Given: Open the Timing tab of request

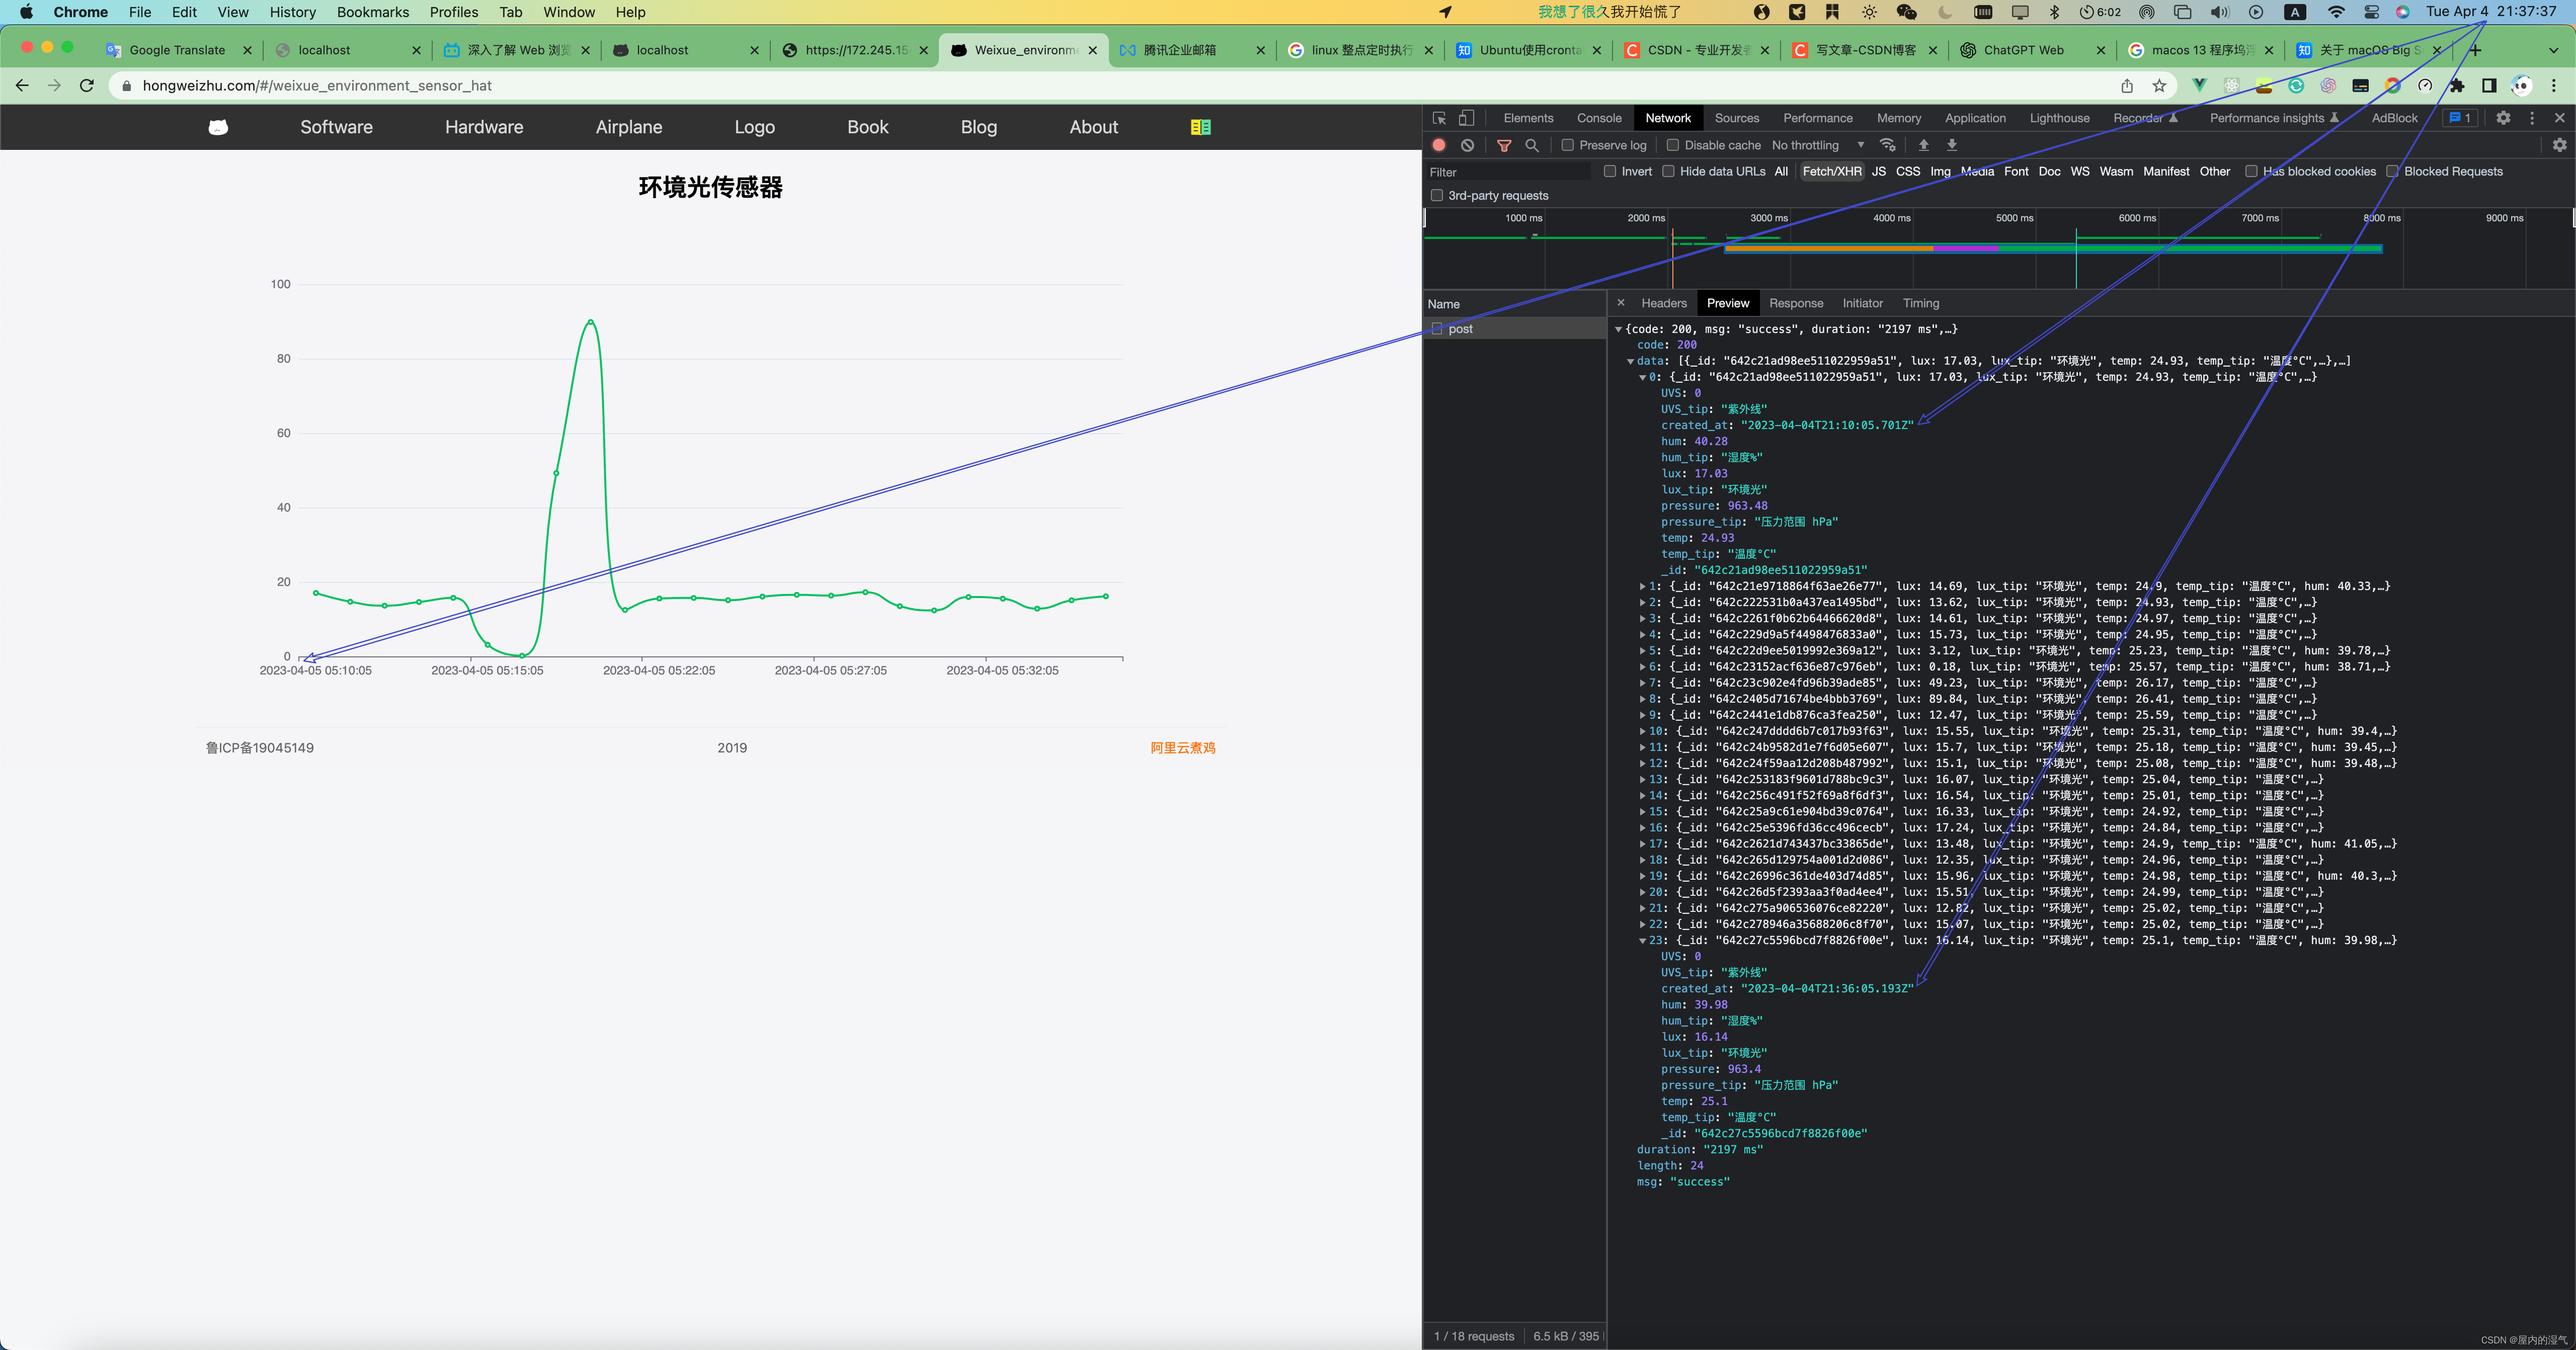Looking at the screenshot, I should click(x=1920, y=303).
